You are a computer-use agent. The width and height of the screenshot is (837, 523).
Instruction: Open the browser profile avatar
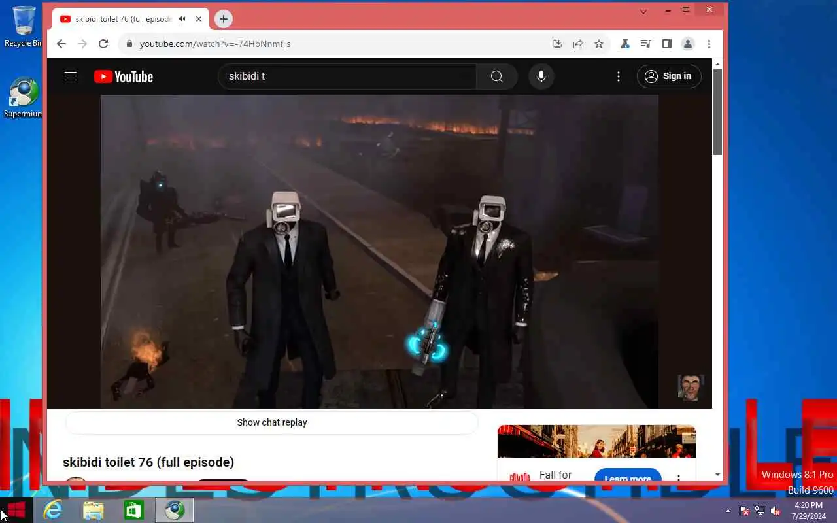[x=688, y=44]
